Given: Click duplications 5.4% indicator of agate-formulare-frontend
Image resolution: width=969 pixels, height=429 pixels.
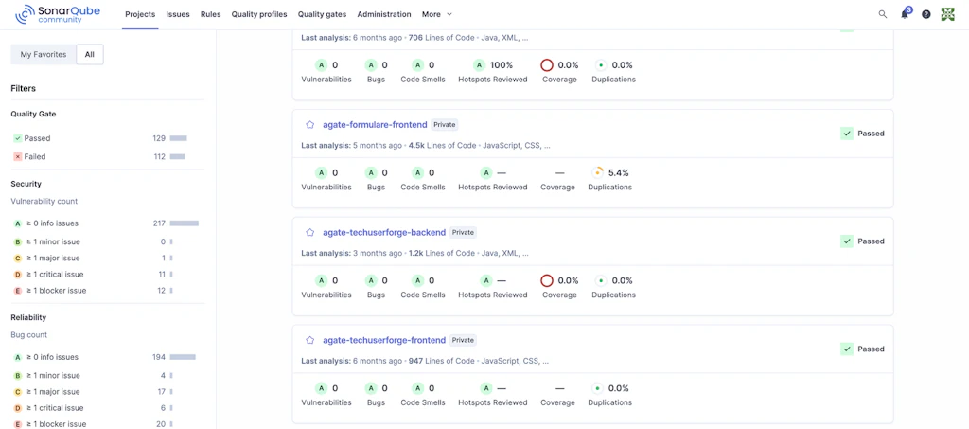Looking at the screenshot, I should click(x=598, y=173).
